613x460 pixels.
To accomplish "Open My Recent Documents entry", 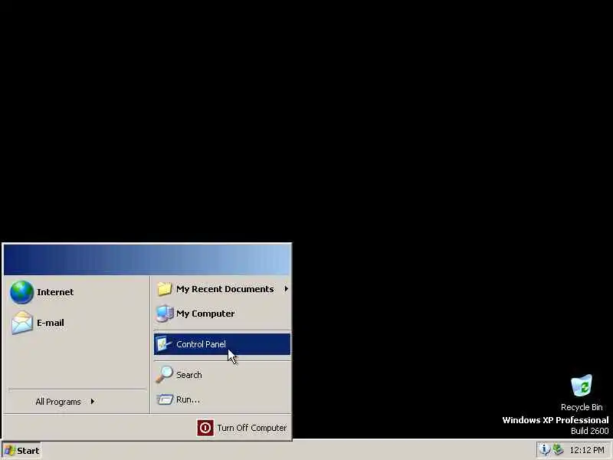I will point(222,289).
